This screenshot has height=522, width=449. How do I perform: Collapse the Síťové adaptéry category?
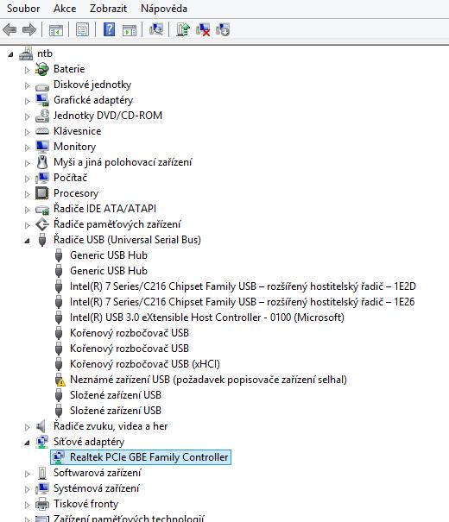point(27,443)
